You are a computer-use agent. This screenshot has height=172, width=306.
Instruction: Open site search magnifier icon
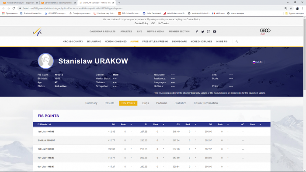point(237,42)
